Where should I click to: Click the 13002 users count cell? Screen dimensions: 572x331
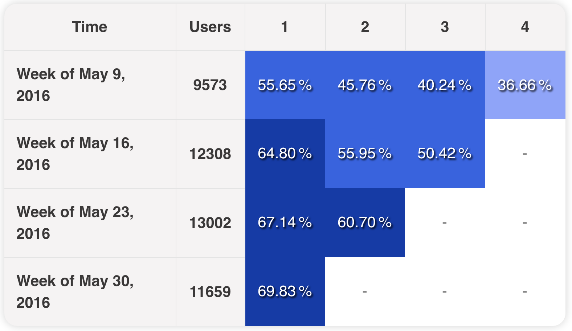pyautogui.click(x=211, y=223)
